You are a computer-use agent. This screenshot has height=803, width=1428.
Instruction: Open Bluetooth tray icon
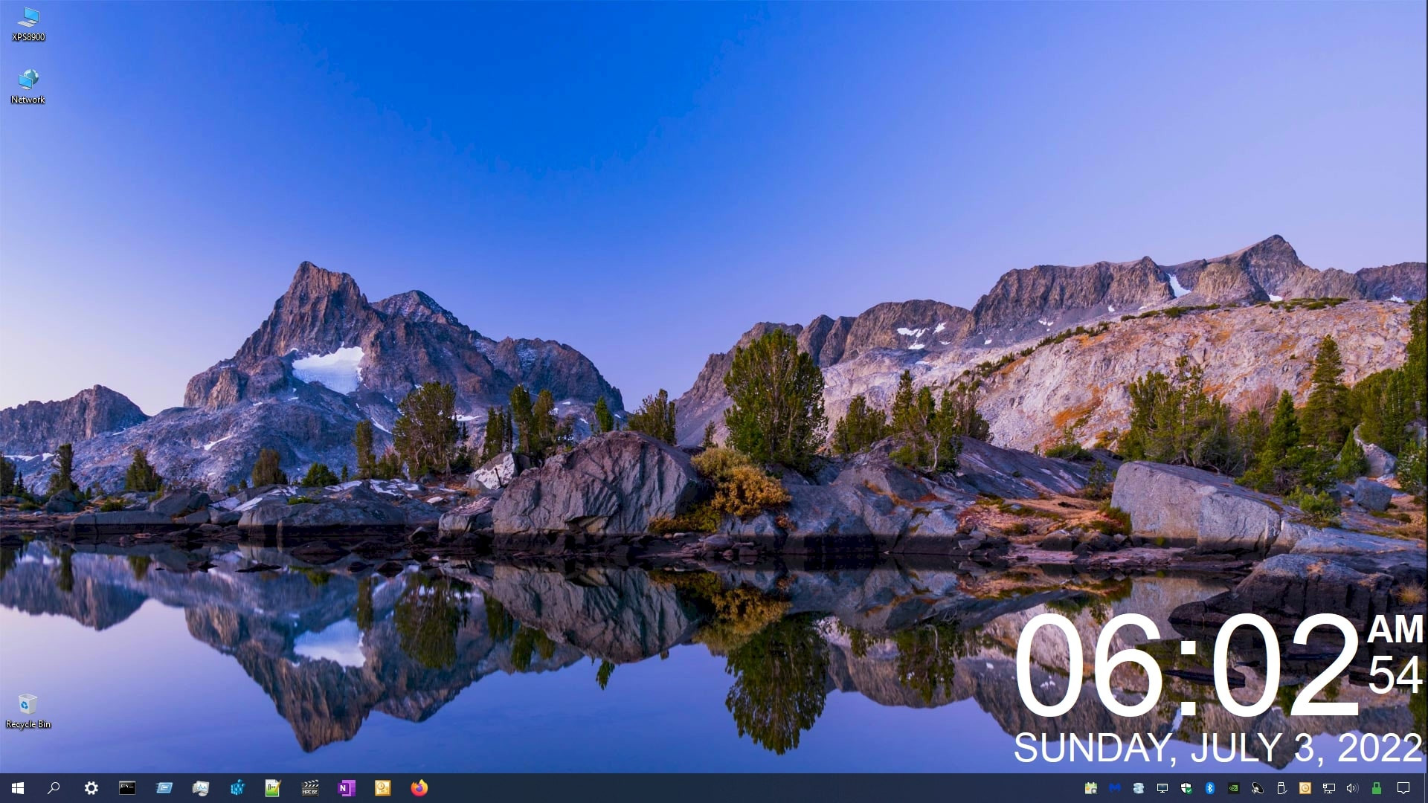1210,788
